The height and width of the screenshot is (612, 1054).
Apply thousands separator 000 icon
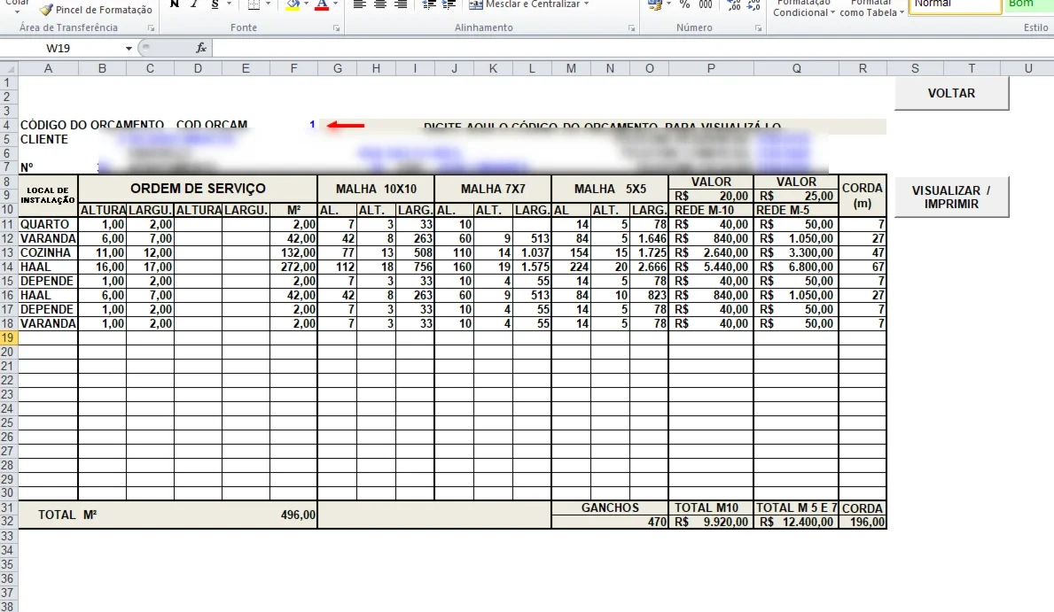click(x=705, y=4)
